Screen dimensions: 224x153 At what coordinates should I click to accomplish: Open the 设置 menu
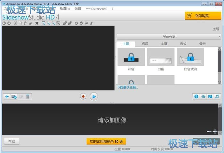click(x=78, y=9)
